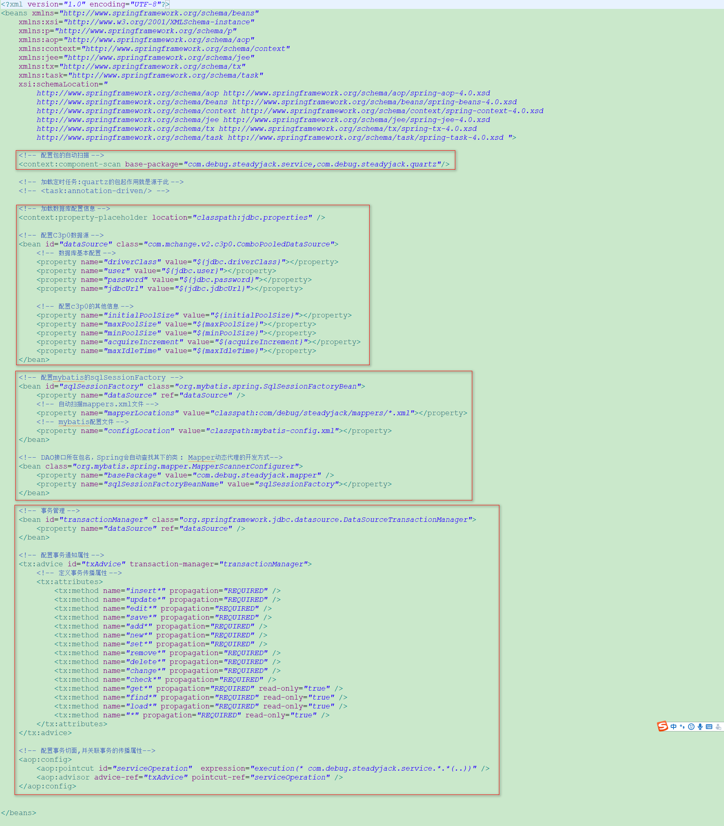
Task: Click the spring-beans-4.0.xsd schema URL
Action: 375,102
